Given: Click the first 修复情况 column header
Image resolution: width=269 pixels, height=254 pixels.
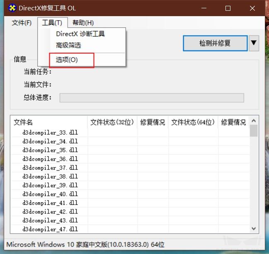Looking at the screenshot, I should tap(153, 122).
